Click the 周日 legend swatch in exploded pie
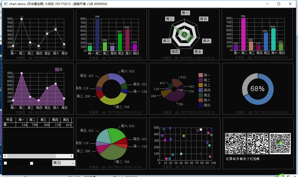Screen dimensions: 298x177 [x=201, y=105]
